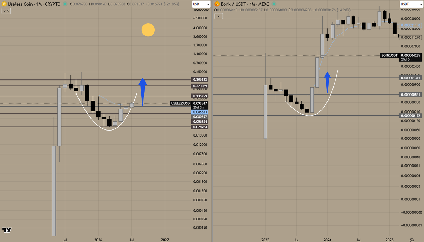Click the market status dot beside CRYPTO

point(65,4)
